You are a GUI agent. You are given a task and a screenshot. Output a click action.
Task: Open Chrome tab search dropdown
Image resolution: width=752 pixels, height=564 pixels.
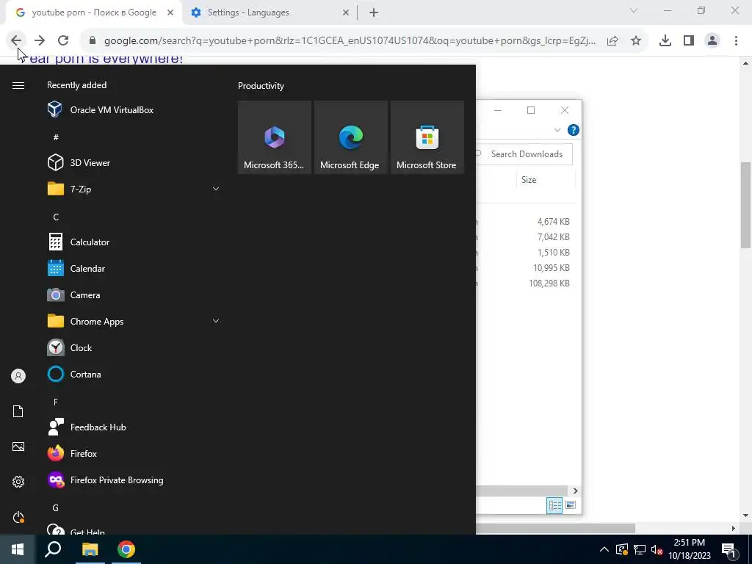click(x=634, y=10)
